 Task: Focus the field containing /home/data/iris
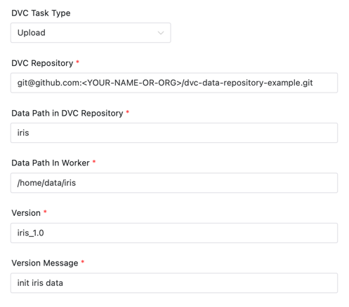(174, 183)
